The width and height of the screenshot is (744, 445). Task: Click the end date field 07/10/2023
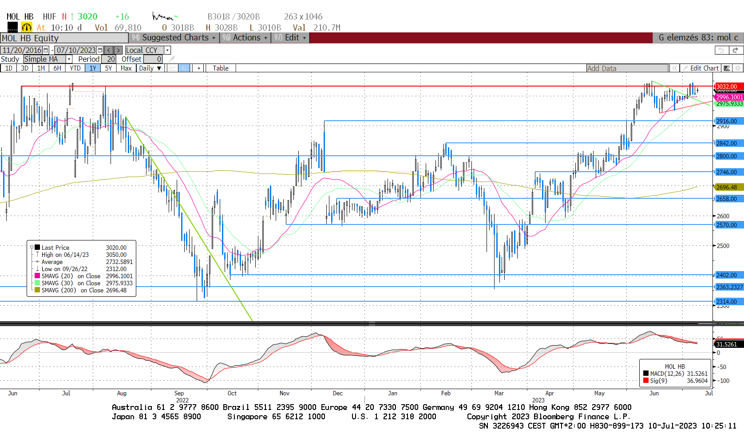pos(76,50)
